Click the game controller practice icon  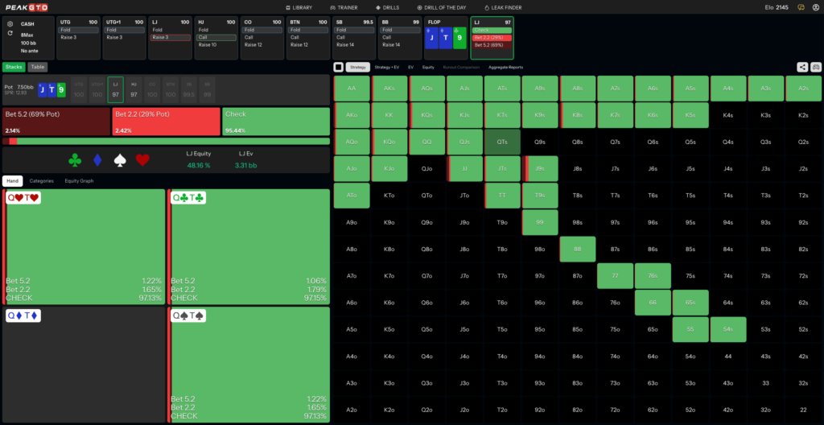(x=816, y=67)
